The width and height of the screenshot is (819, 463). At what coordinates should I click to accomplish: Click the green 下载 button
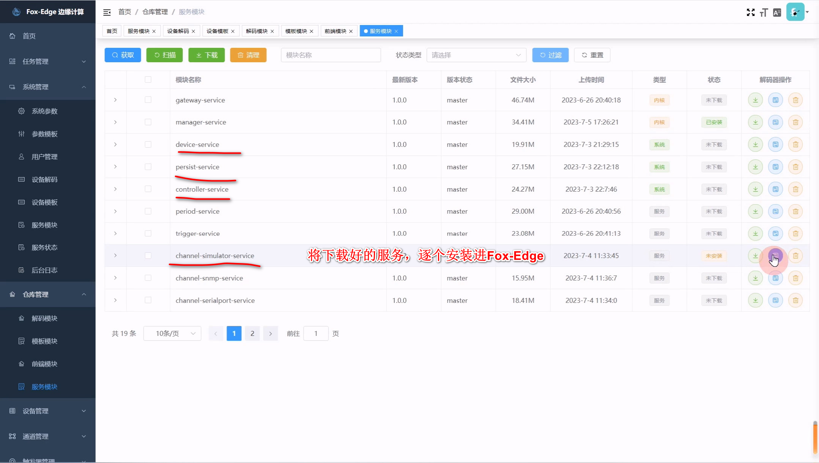[x=206, y=55]
